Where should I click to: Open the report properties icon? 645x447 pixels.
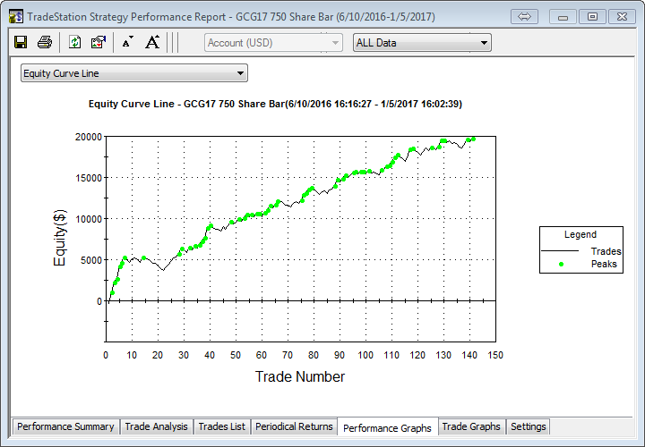click(x=99, y=42)
